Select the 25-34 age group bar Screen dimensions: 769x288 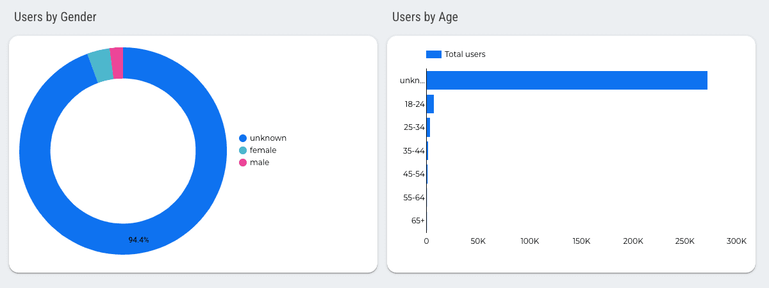(x=428, y=127)
